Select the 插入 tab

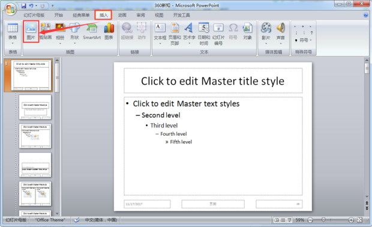click(104, 15)
